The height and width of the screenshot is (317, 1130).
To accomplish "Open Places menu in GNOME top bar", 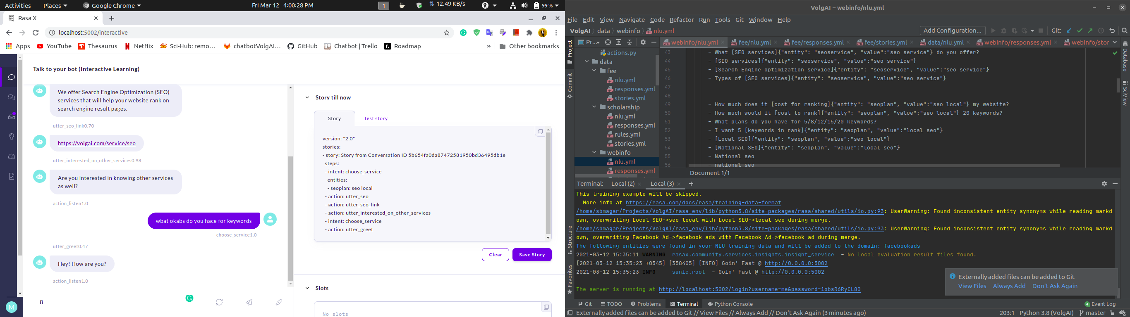I will click(55, 6).
